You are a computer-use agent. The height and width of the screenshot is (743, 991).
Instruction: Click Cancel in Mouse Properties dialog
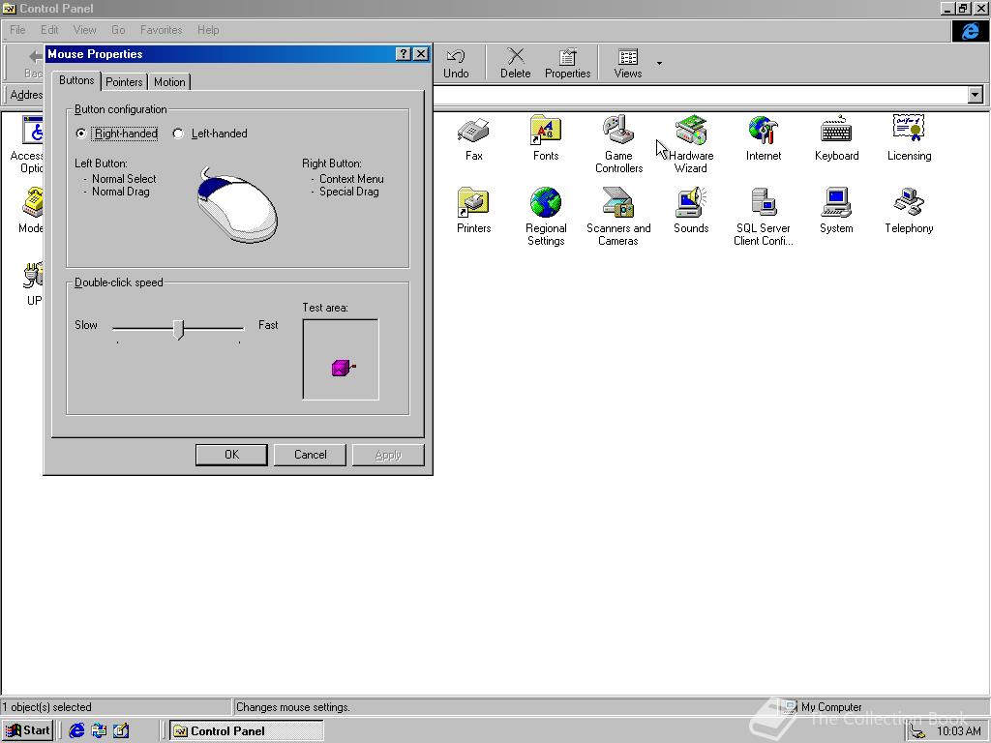click(310, 455)
